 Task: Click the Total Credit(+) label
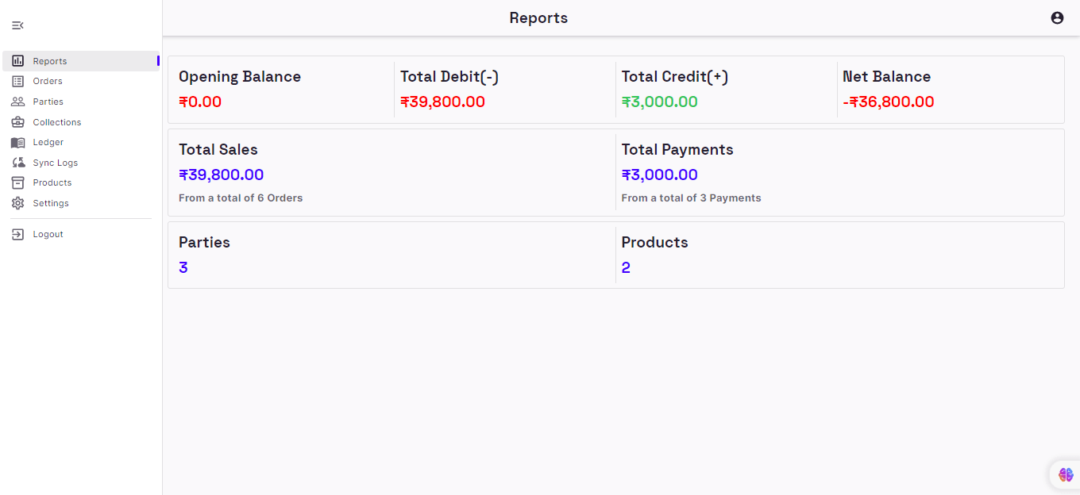675,76
